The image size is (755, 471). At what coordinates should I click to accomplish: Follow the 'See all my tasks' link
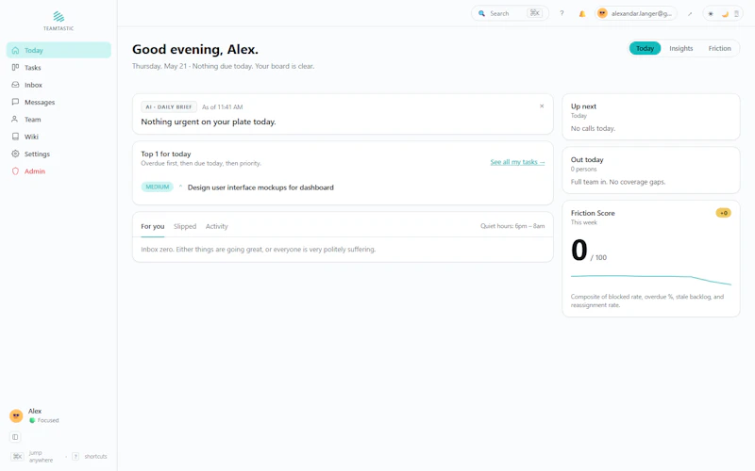[517, 162]
